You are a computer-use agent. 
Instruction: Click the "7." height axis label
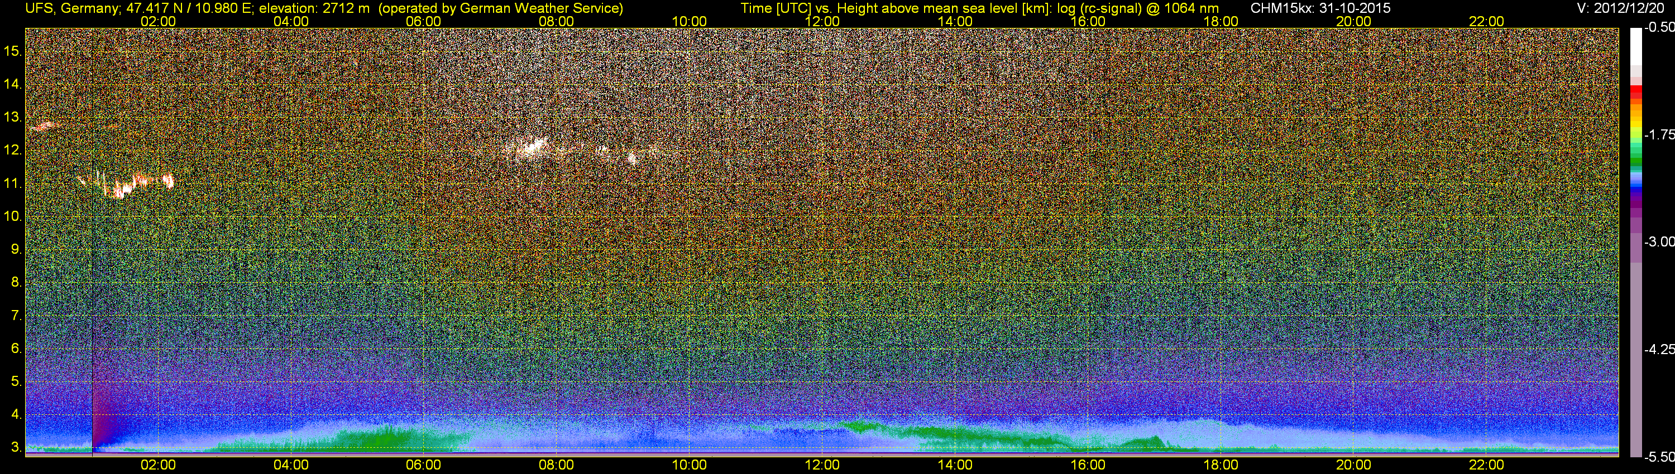pos(17,316)
